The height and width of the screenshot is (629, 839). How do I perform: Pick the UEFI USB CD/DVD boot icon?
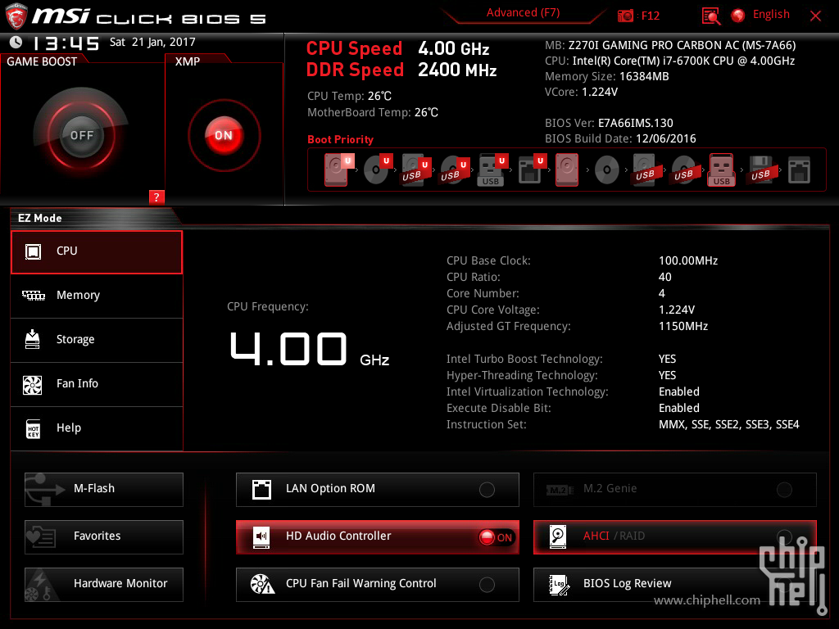coord(454,170)
